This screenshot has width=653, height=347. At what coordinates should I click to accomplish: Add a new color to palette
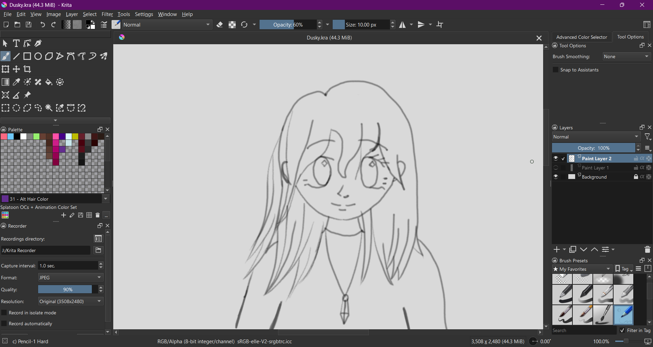pyautogui.click(x=64, y=215)
